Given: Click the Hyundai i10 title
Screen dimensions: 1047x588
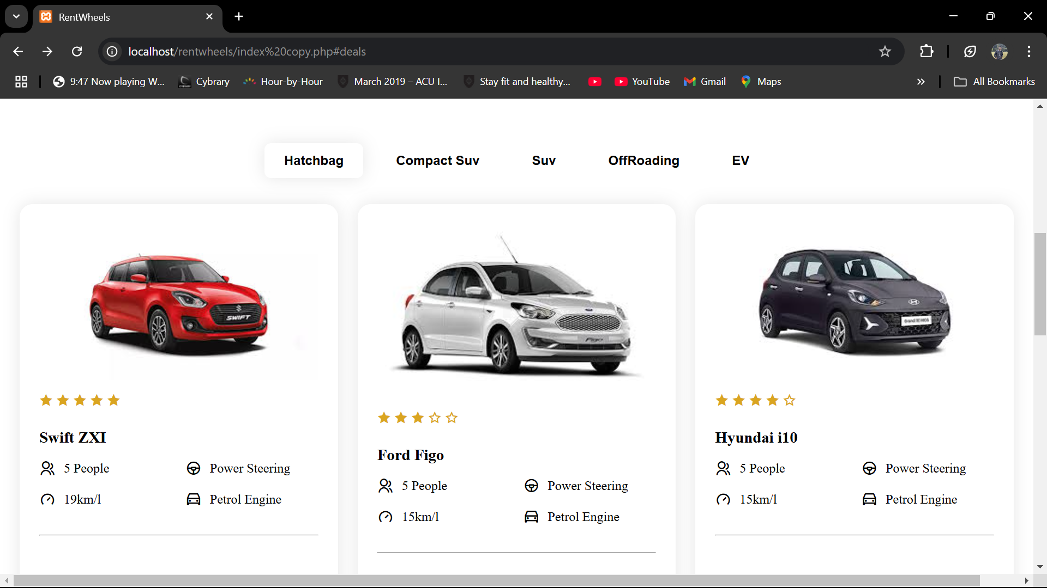Looking at the screenshot, I should 756,437.
